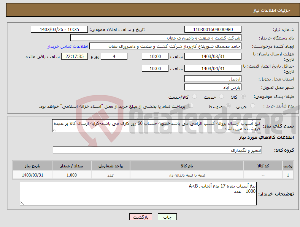Click the delivery province field اردبیل

tap(213, 79)
